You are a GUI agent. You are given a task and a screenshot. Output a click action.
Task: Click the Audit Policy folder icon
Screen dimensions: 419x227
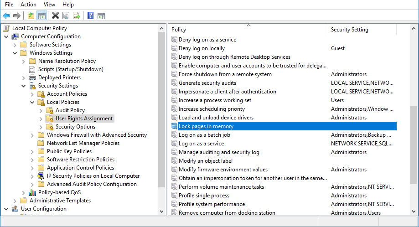click(x=49, y=110)
